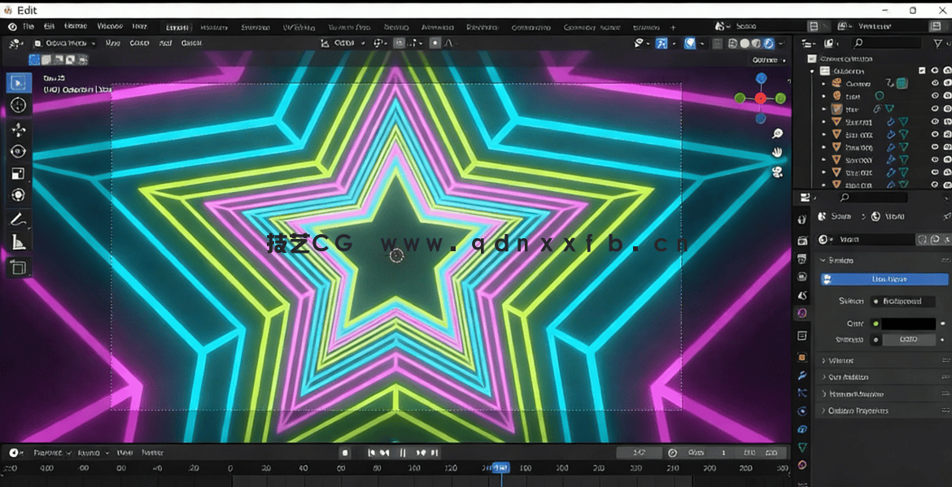Click the blue current-frame marker on timeline
Image resolution: width=952 pixels, height=487 pixels.
point(500,467)
